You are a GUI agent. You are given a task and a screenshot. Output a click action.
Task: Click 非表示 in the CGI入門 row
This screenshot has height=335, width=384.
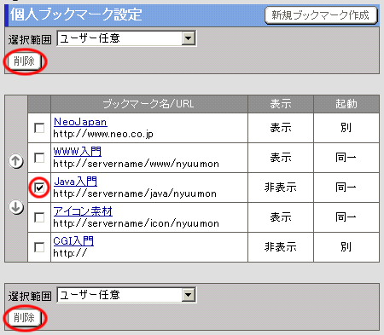coord(281,247)
